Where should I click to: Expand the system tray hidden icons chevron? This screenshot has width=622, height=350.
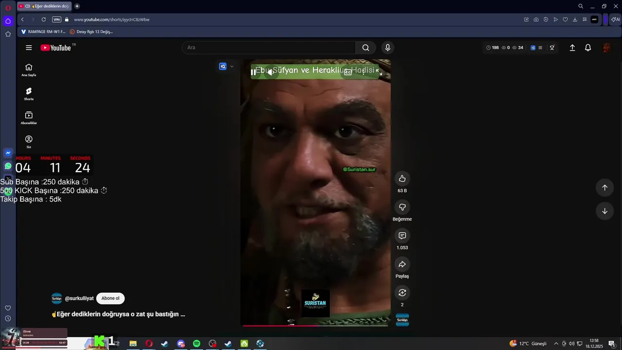coord(556,344)
